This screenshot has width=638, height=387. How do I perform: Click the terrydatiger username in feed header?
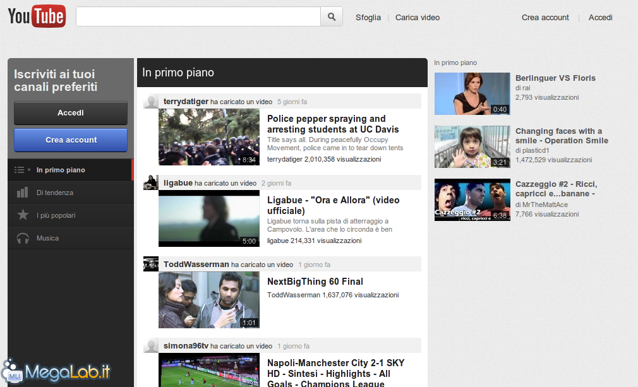tap(186, 101)
